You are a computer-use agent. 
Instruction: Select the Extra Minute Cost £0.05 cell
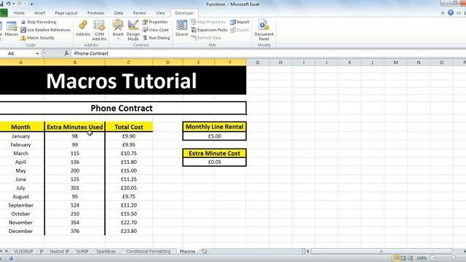coord(215,162)
